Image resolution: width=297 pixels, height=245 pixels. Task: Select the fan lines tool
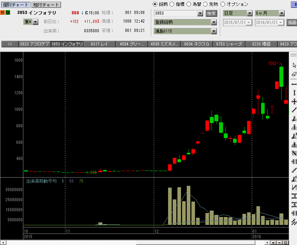(x=294, y=119)
